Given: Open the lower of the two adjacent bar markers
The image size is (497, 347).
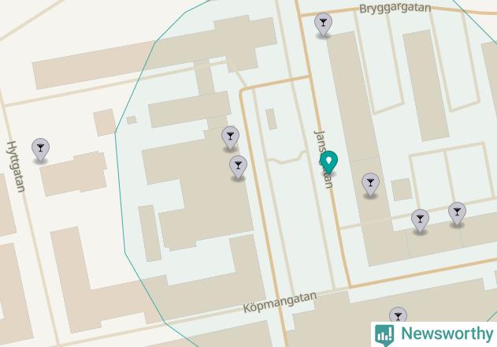Looking at the screenshot, I should point(238,167).
